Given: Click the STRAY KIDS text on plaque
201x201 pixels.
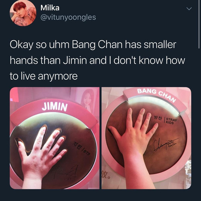Looking at the screenshot, I should (x=171, y=121).
